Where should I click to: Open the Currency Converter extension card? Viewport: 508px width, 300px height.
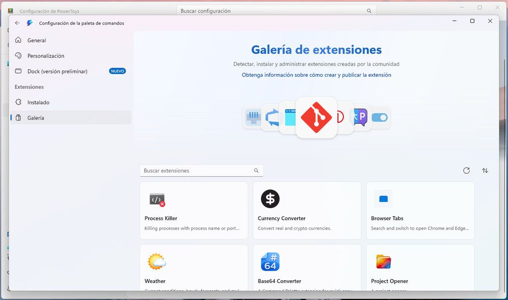307,210
